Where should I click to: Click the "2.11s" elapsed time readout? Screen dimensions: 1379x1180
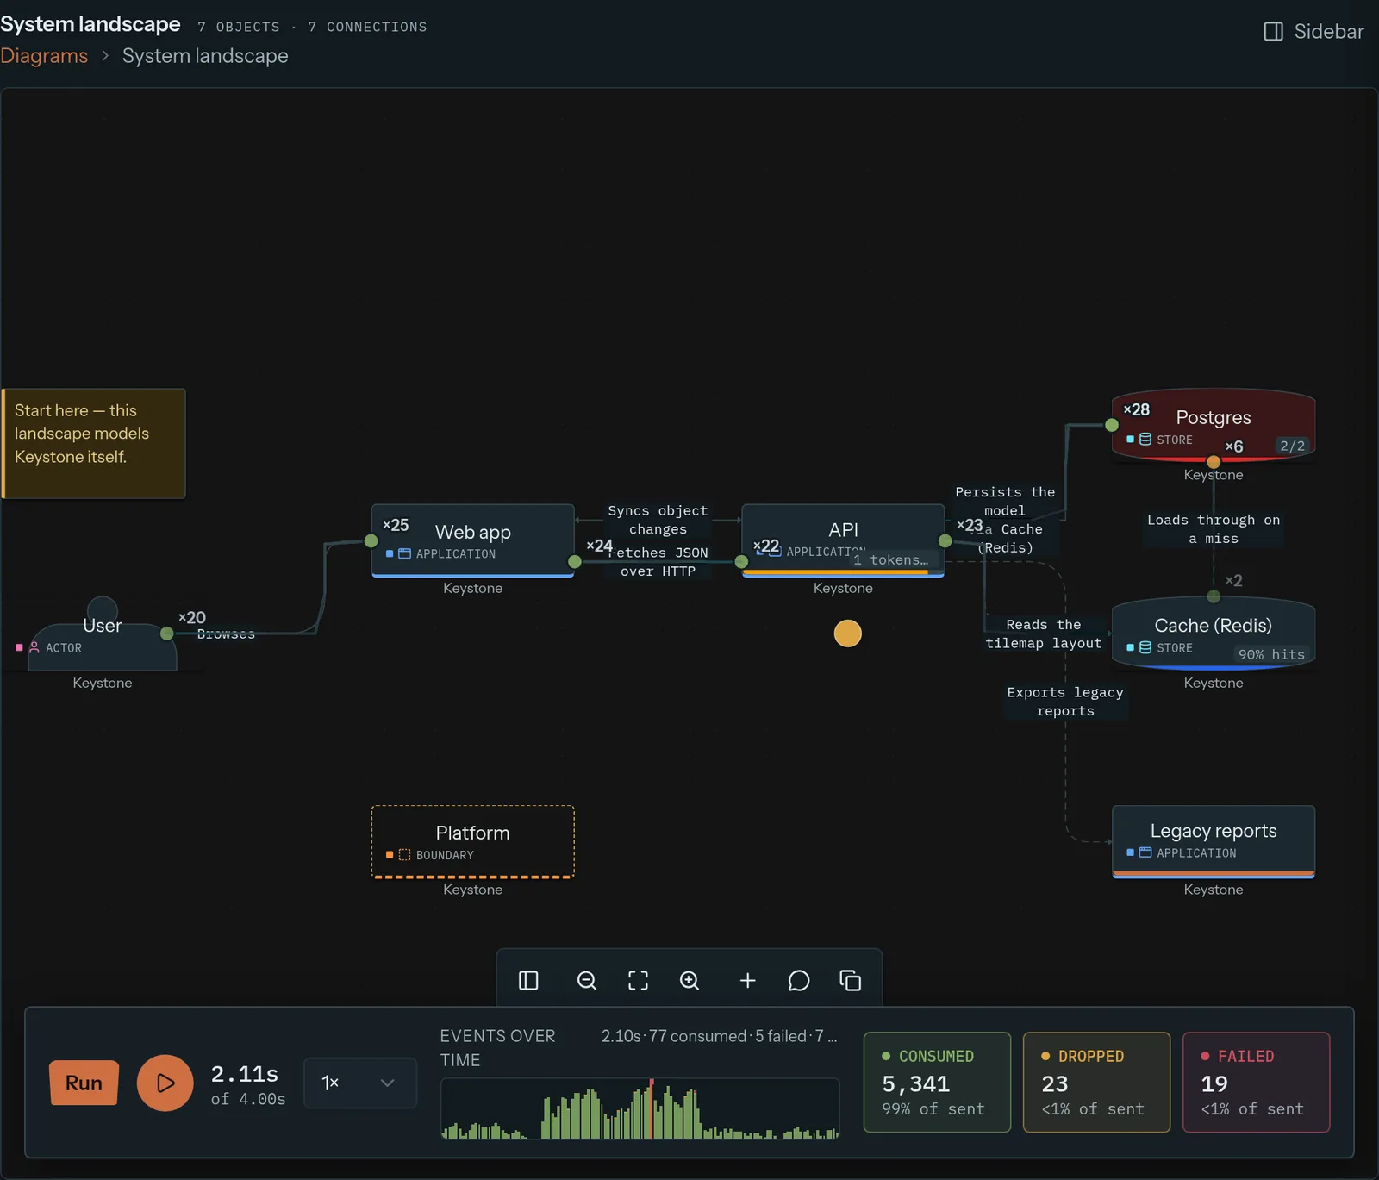point(245,1074)
